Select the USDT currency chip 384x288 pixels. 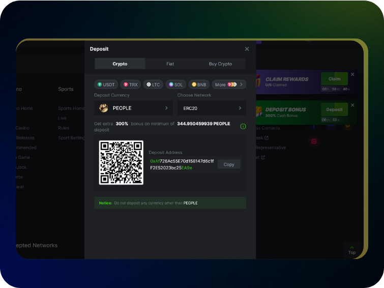point(106,84)
